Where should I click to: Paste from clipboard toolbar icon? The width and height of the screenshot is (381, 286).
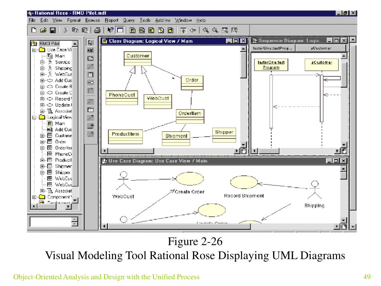pos(84,30)
